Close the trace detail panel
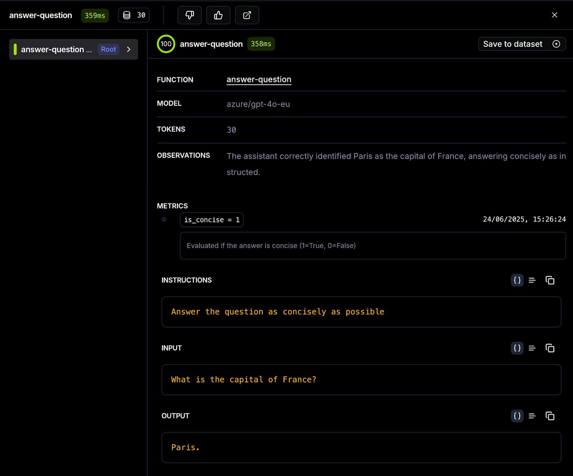The height and width of the screenshot is (476, 573). pos(554,15)
